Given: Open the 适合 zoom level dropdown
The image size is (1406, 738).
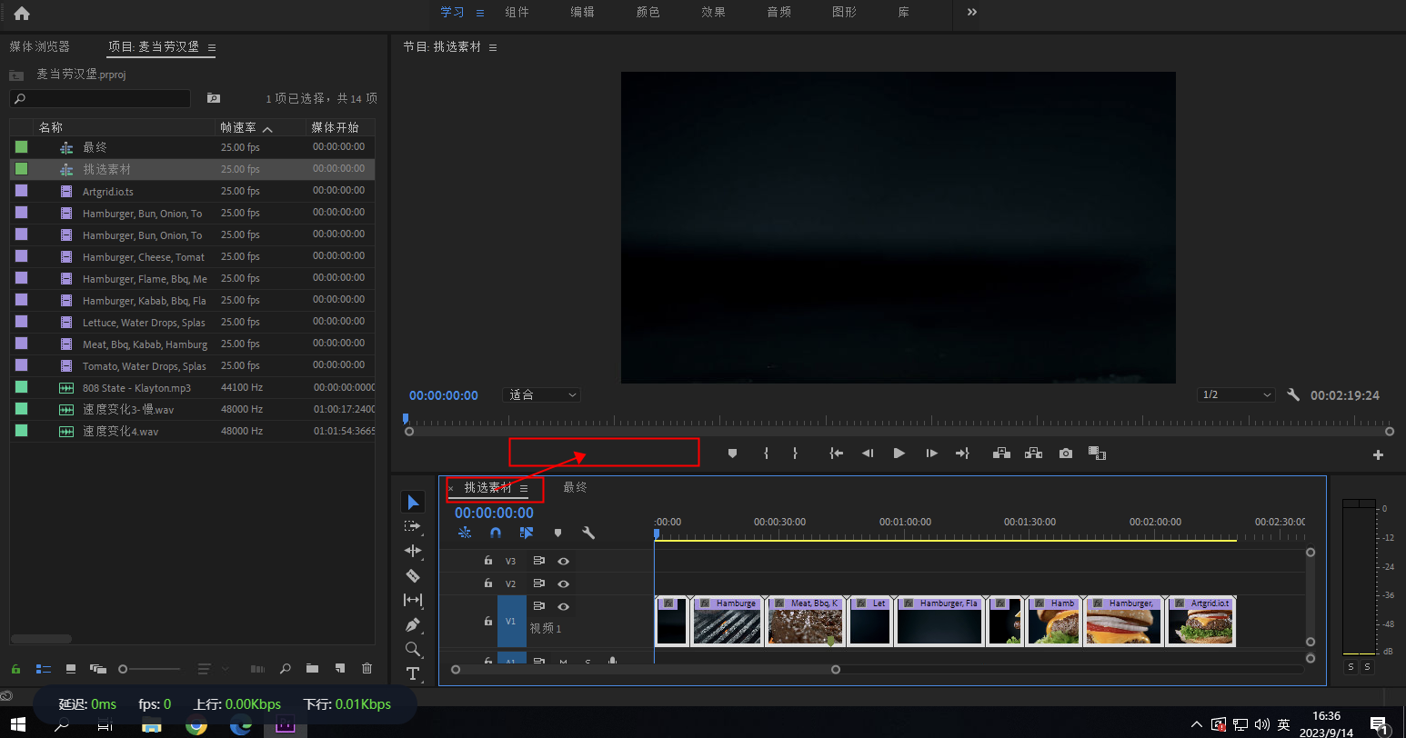Looking at the screenshot, I should pyautogui.click(x=541, y=394).
